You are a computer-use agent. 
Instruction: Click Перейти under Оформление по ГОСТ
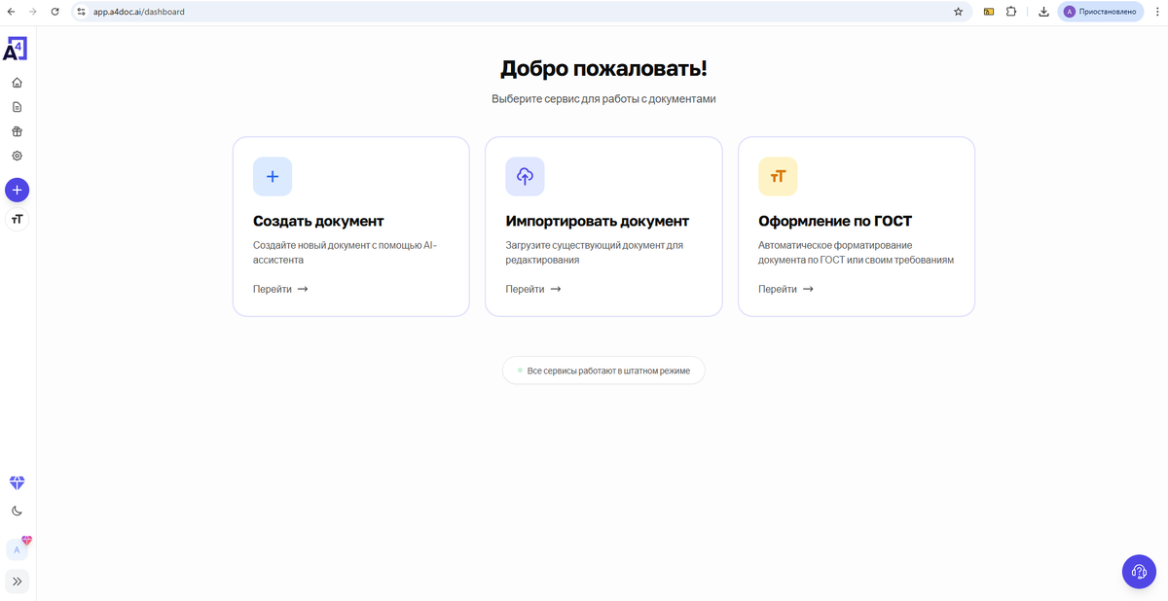click(x=786, y=289)
